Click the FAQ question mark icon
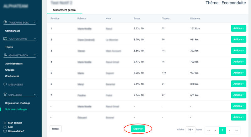This screenshot has height=137, width=251. [x=5, y=127]
